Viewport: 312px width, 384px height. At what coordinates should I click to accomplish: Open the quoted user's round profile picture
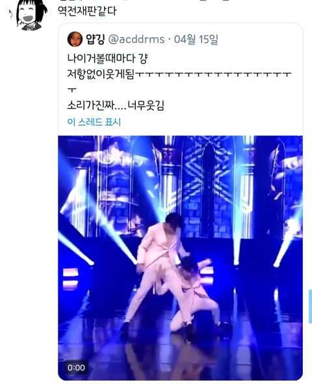pyautogui.click(x=75, y=39)
